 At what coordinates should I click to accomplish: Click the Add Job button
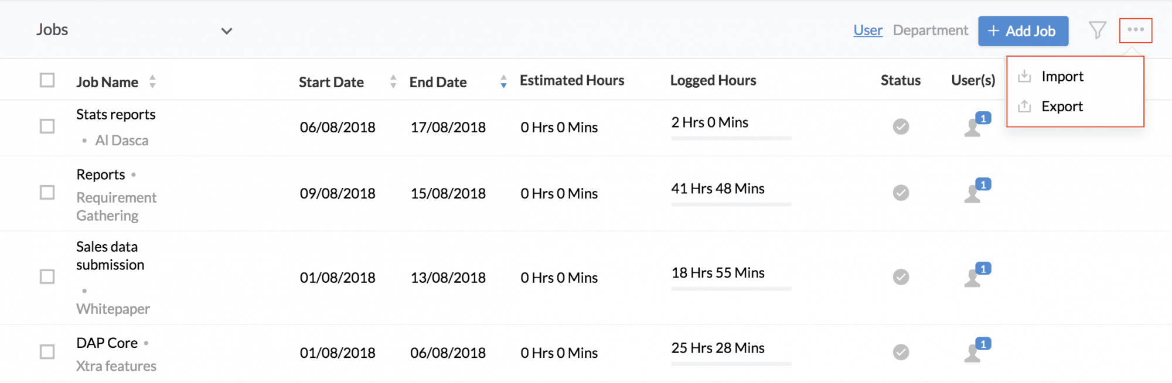click(x=1023, y=31)
